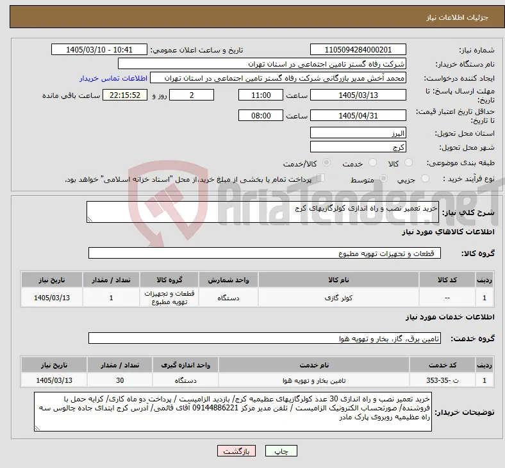
Task: Select the متوسط purchase type radio
Action: tap(383, 178)
